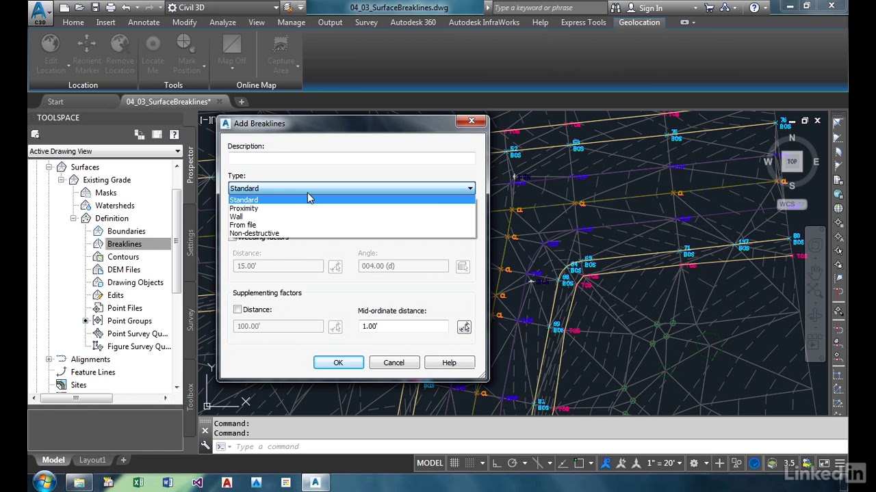Collapse the Definition tree node
876x492 pixels.
point(73,219)
